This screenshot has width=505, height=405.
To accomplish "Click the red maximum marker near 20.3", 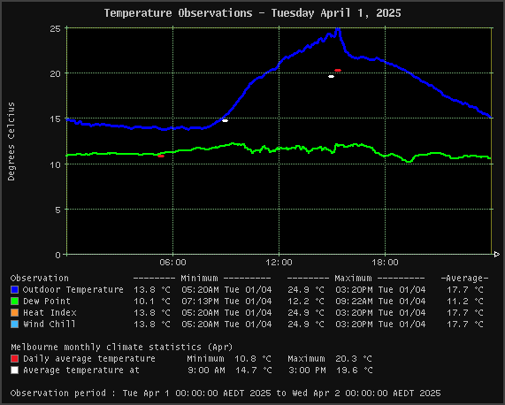I will pos(338,70).
